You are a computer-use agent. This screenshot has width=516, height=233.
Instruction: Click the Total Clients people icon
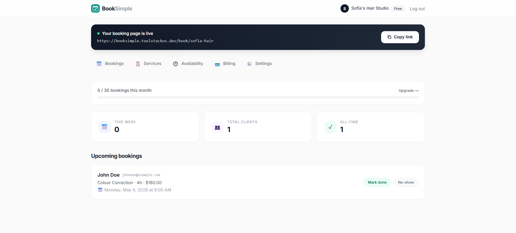point(217,127)
